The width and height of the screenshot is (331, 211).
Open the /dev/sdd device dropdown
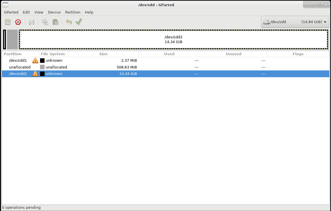(x=295, y=22)
